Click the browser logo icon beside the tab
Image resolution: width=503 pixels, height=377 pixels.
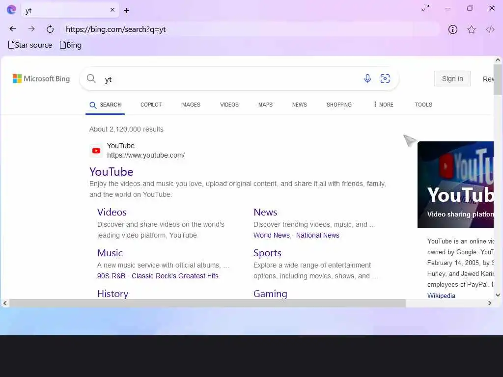point(11,10)
